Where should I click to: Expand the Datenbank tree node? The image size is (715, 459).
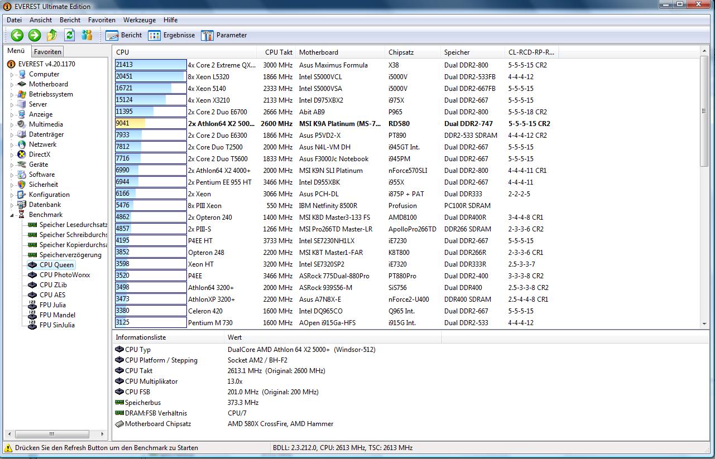[x=12, y=205]
